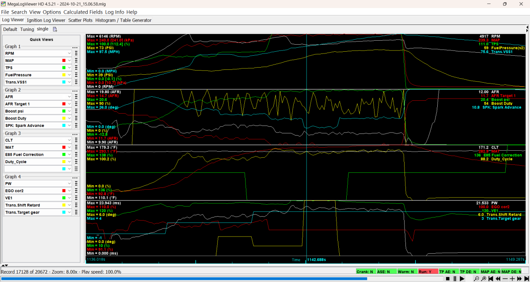Expand the Boost Duty field dropdown
530x282 pixels.
[x=70, y=118]
